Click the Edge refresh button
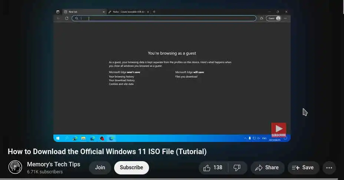 (67, 18)
